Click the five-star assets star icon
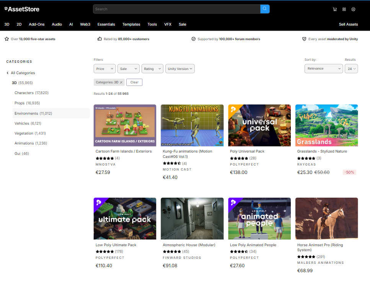The height and width of the screenshot is (281, 370). pos(7,39)
